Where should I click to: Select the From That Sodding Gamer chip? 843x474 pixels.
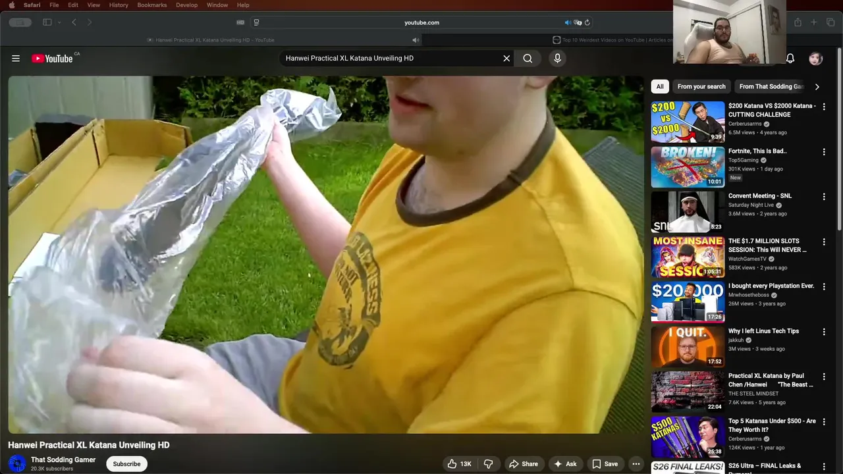click(x=771, y=86)
